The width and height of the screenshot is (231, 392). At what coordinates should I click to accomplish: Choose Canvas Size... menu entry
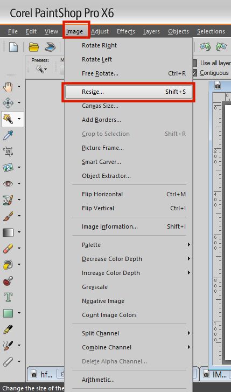coord(129,106)
